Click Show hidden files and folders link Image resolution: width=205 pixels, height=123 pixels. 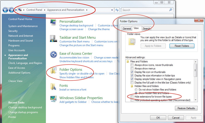[77, 77]
